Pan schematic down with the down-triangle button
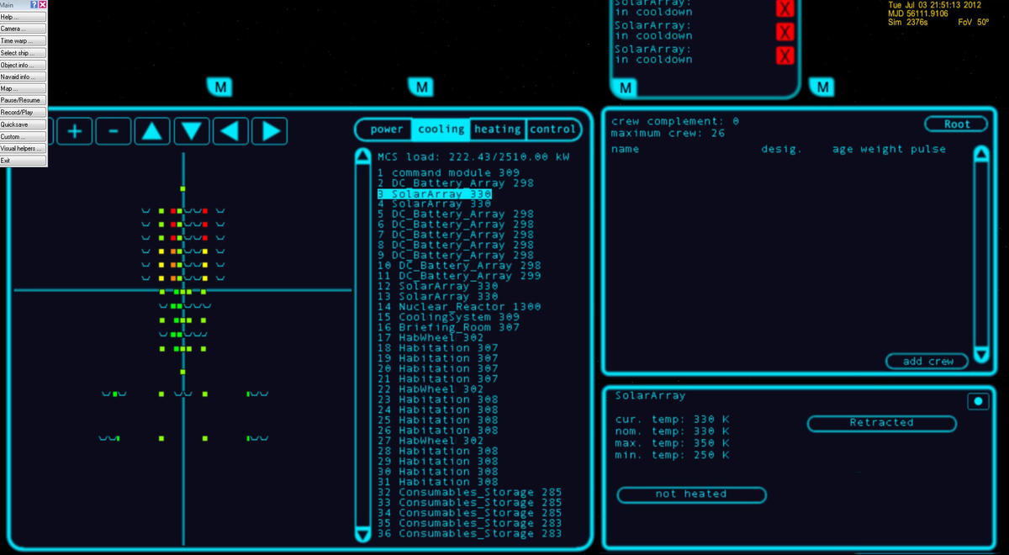Viewport: 1009px width, 555px height. pyautogui.click(x=192, y=130)
